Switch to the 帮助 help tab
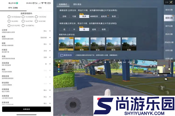Image resolution: width=175 pixels, height=116 pixels. (40, 8)
